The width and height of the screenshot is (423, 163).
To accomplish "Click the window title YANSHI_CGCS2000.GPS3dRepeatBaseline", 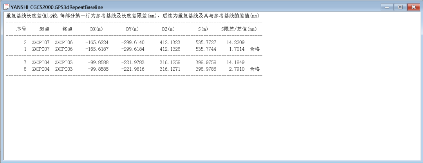I will 57,7.
